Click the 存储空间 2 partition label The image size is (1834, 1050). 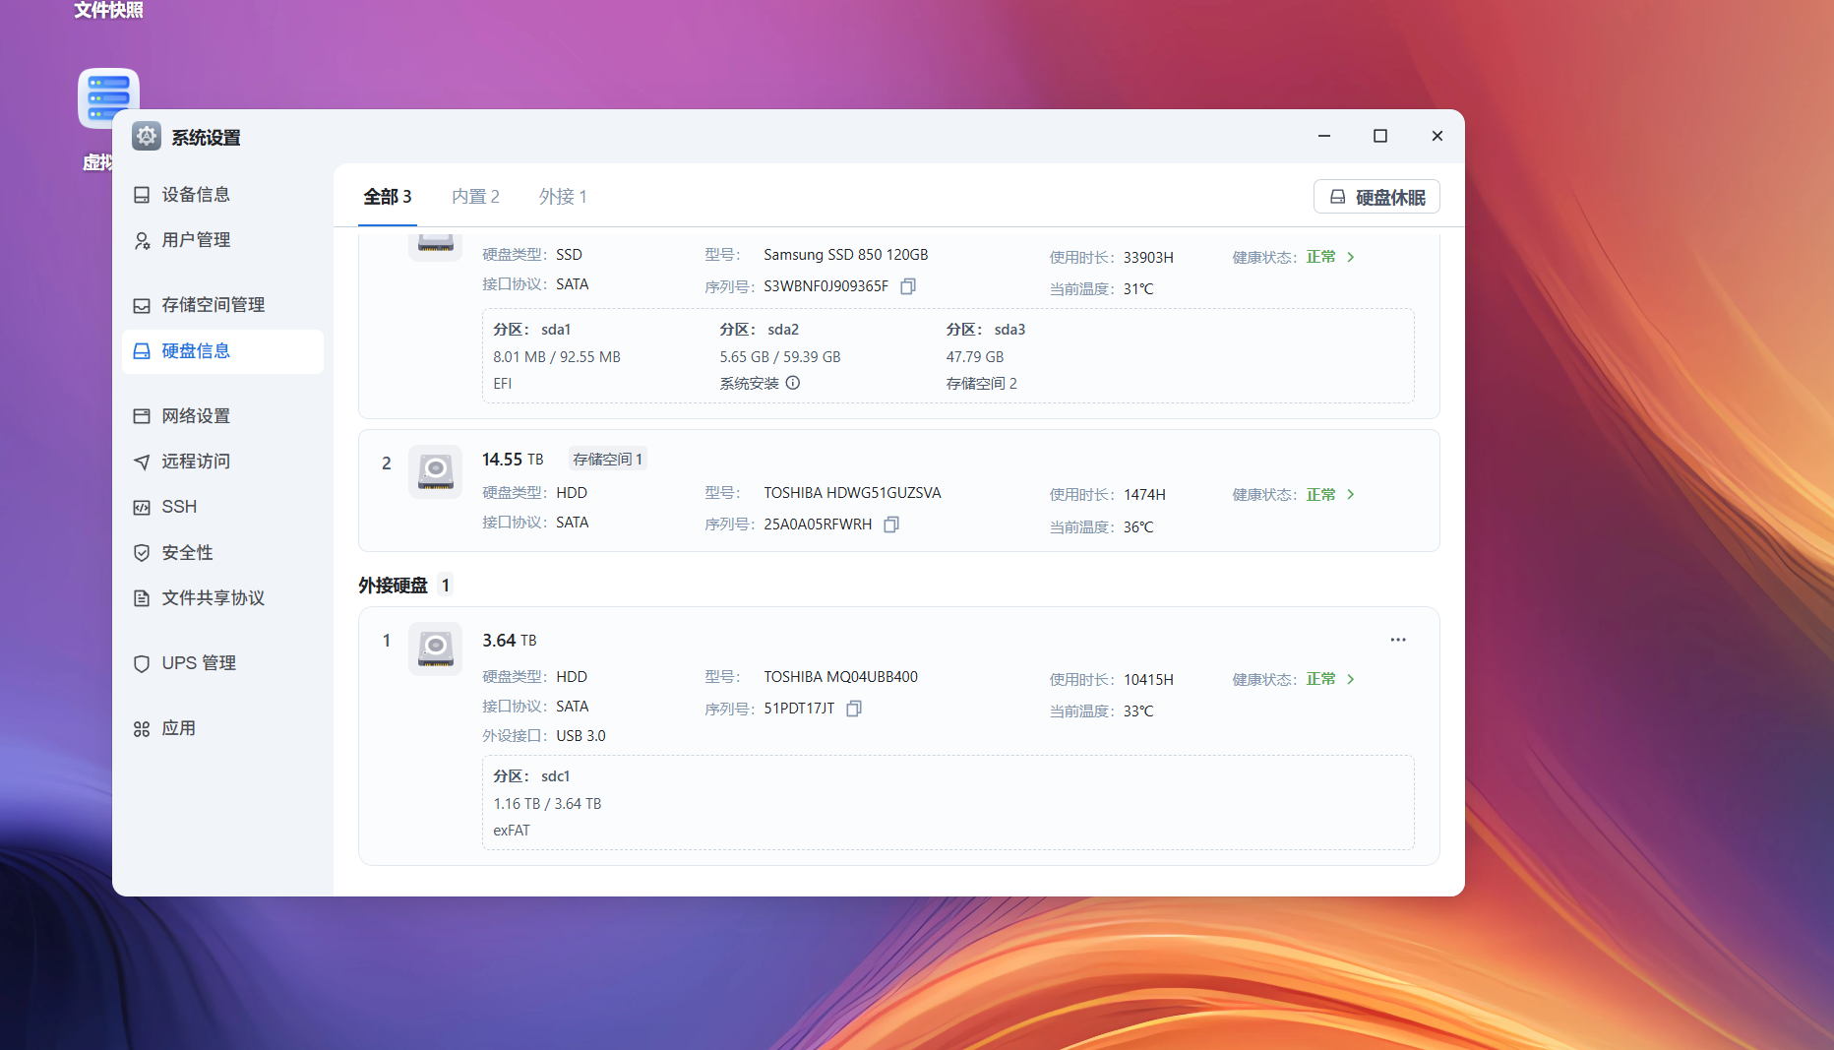pyautogui.click(x=981, y=384)
